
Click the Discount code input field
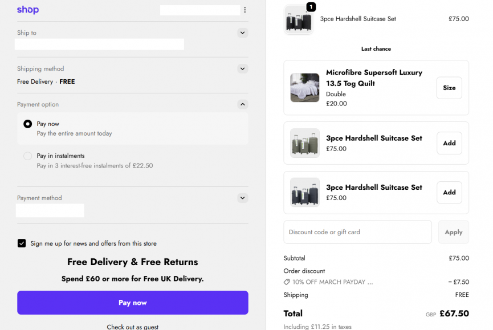pos(357,232)
